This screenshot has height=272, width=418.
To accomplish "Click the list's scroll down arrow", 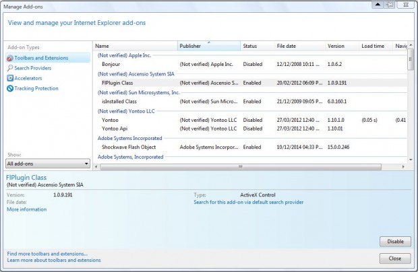I will [411, 160].
